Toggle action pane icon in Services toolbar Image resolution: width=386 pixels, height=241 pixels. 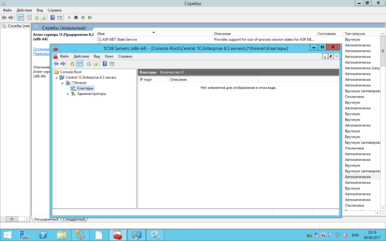(x=60, y=17)
